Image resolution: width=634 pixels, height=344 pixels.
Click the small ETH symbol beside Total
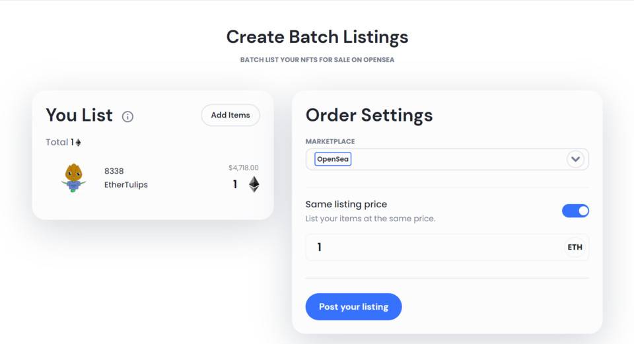pos(78,143)
